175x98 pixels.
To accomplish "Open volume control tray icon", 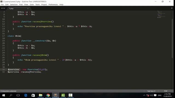I will (151, 95).
